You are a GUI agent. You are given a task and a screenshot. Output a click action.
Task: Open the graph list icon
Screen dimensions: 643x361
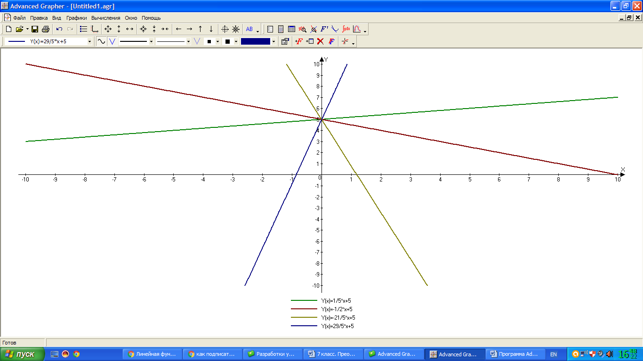click(x=84, y=29)
